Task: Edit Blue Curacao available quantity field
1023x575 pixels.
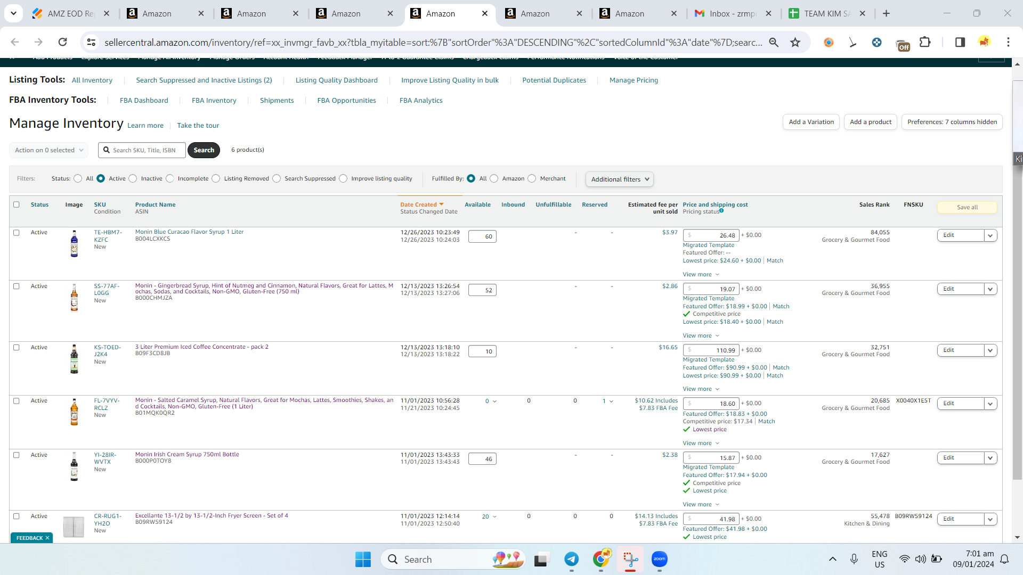Action: pos(482,236)
